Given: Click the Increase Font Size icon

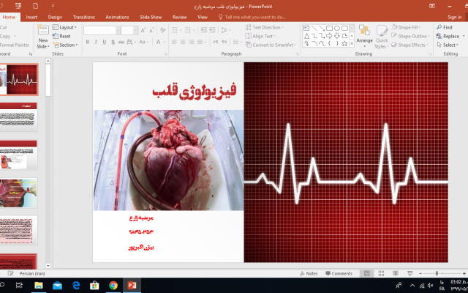Looking at the screenshot, I should (x=143, y=30).
